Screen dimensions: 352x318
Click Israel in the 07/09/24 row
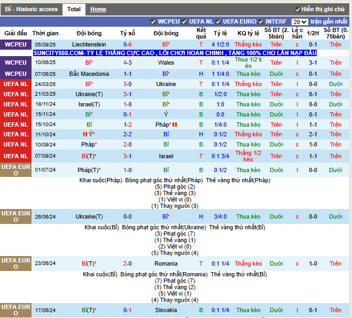point(166,156)
